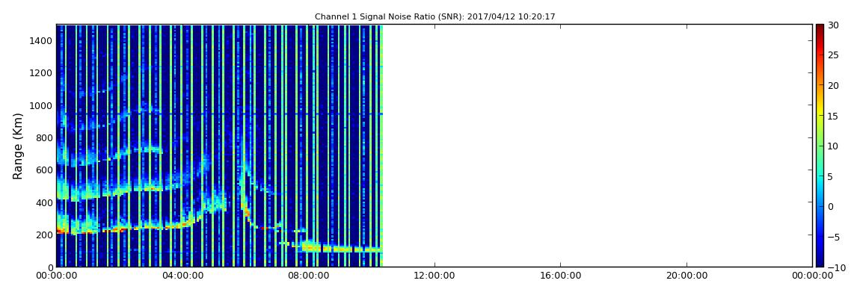Click the "Range (Km)" y-axis label
This screenshot has height=304, width=860.
17,146
